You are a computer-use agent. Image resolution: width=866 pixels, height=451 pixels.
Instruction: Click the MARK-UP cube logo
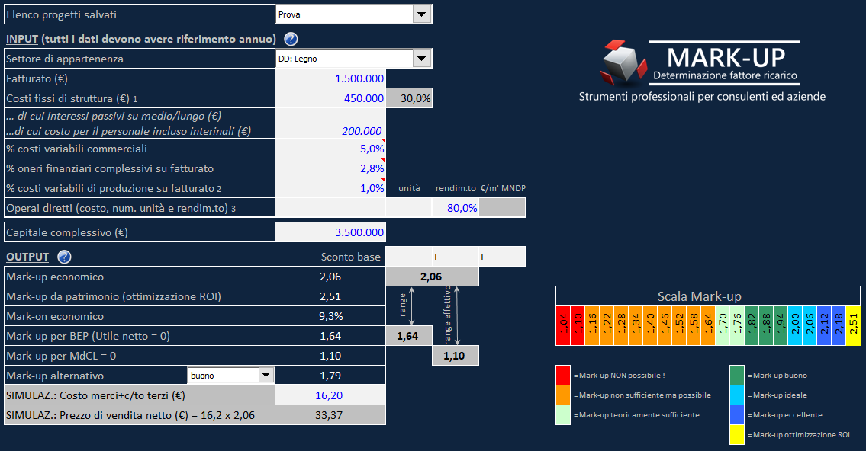(623, 62)
